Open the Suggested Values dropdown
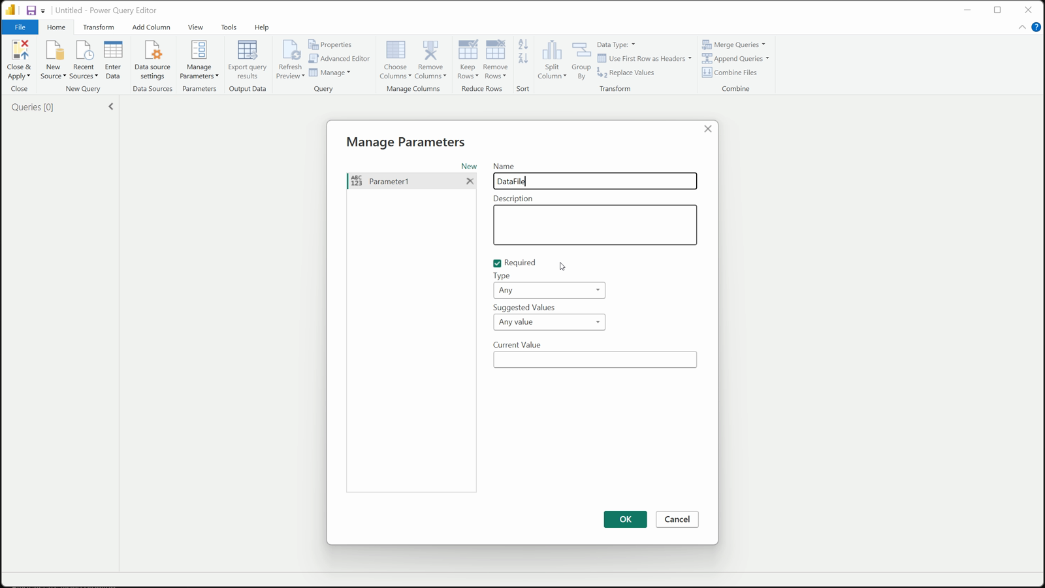Image resolution: width=1045 pixels, height=588 pixels. coord(549,322)
